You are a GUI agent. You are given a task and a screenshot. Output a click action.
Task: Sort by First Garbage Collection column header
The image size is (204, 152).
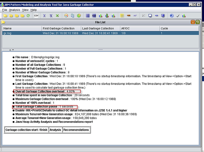61,28
